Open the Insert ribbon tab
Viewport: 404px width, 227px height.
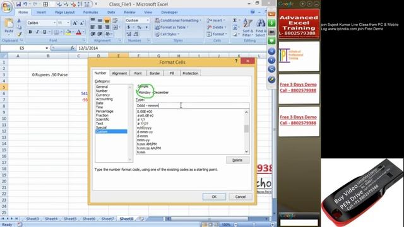pyautogui.click(x=41, y=12)
